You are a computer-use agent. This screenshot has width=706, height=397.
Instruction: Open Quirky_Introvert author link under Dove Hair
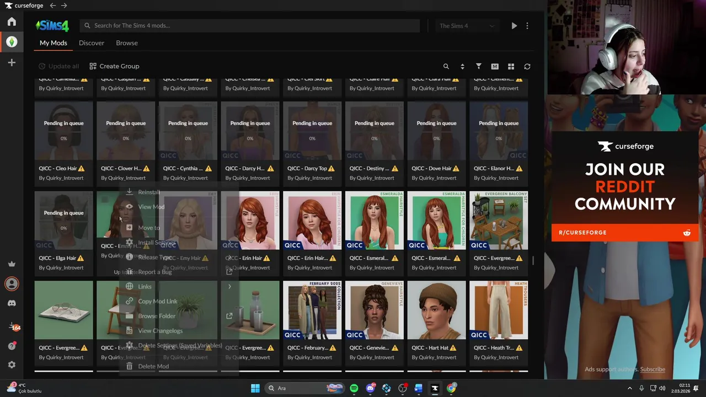434,178
